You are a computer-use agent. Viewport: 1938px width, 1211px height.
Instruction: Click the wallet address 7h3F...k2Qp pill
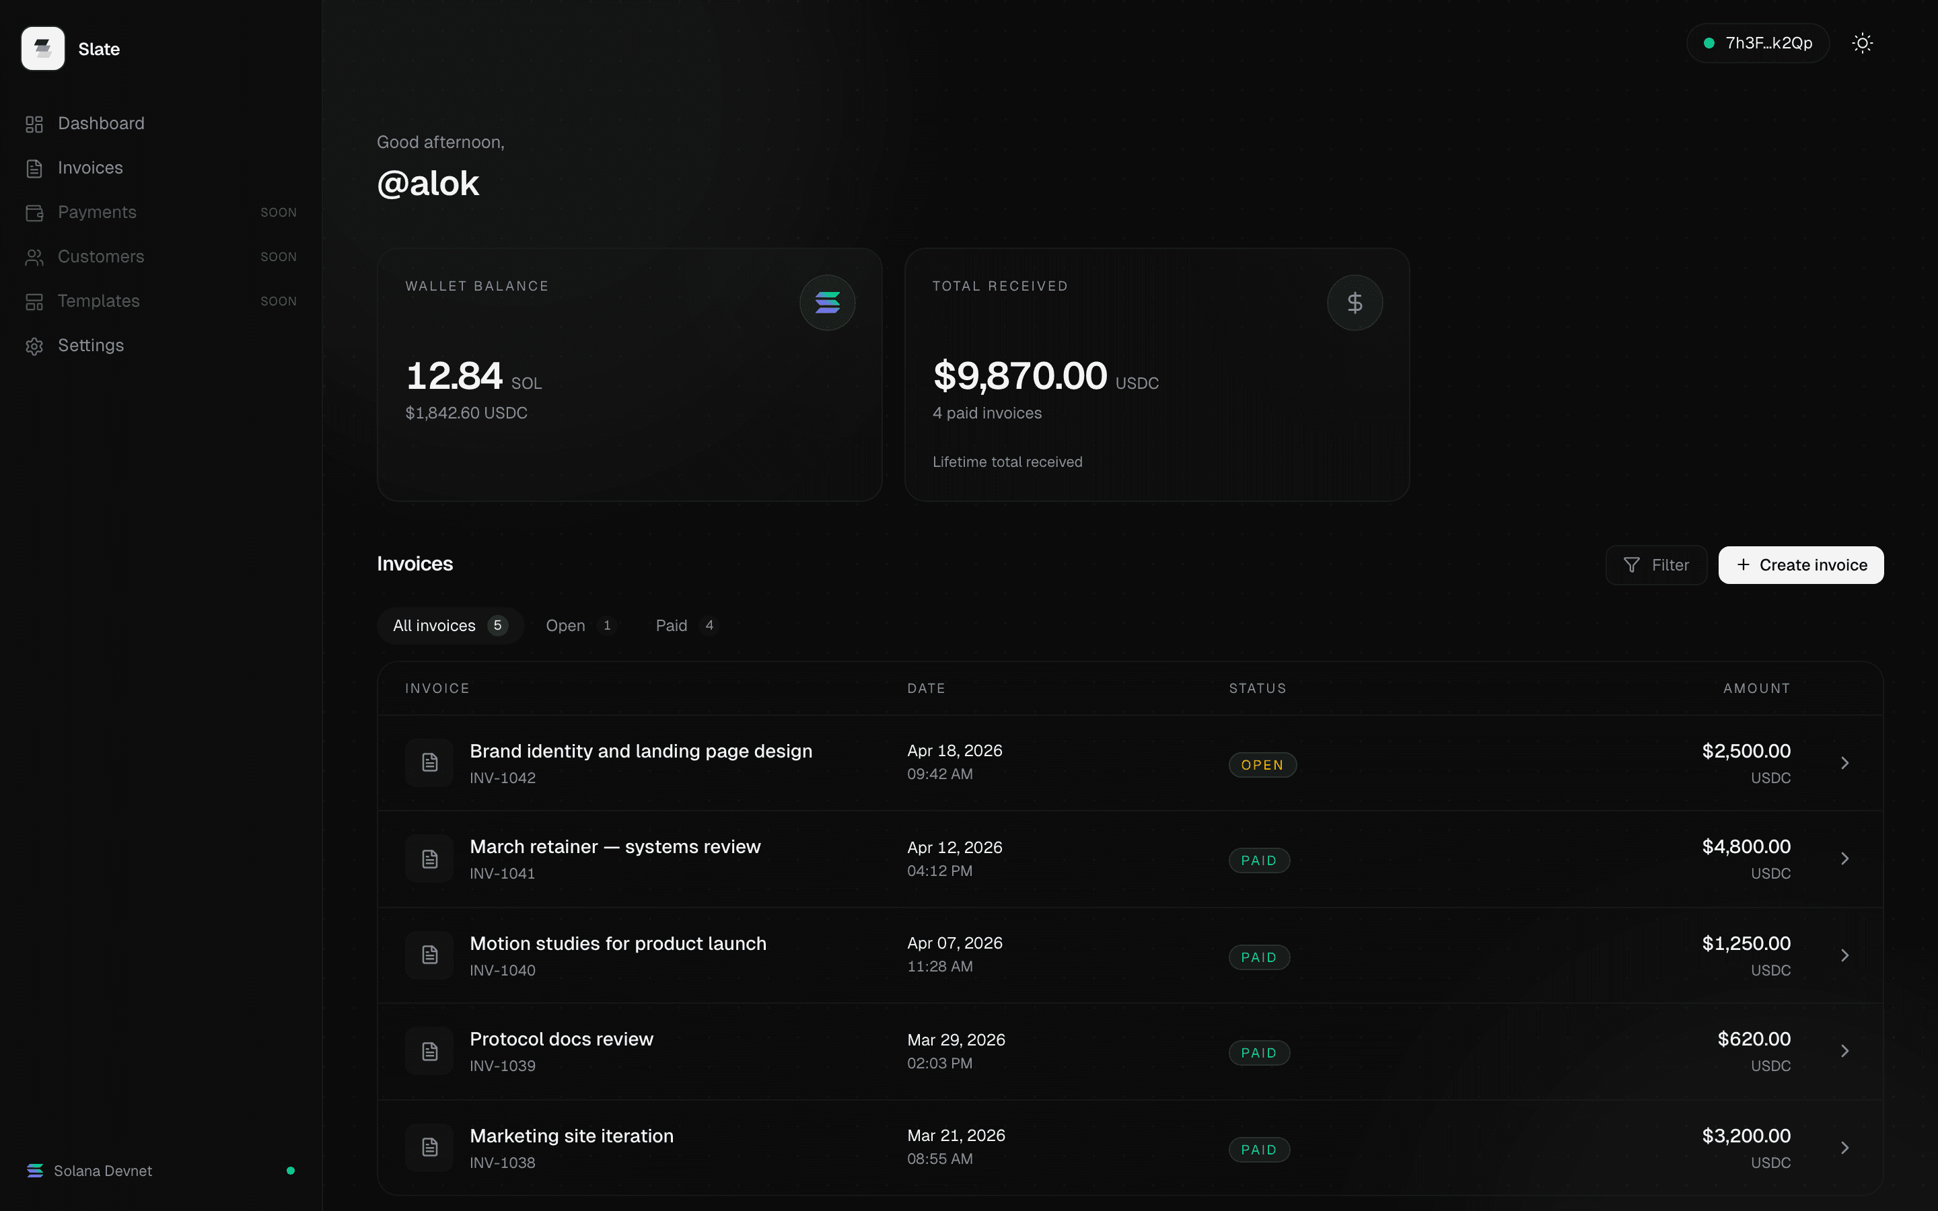(1758, 42)
